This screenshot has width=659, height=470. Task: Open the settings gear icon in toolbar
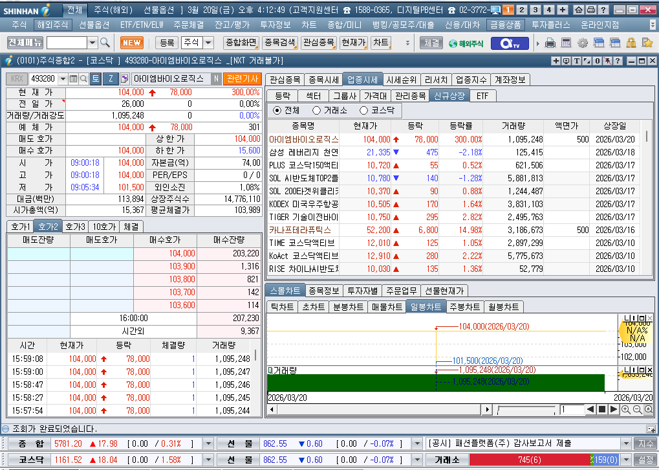[x=583, y=43]
